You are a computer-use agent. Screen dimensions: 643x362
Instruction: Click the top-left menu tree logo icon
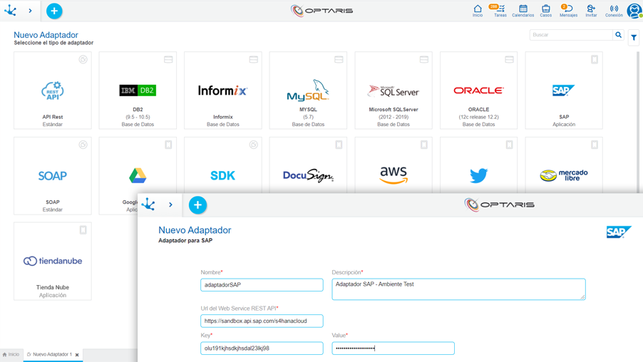click(x=11, y=11)
